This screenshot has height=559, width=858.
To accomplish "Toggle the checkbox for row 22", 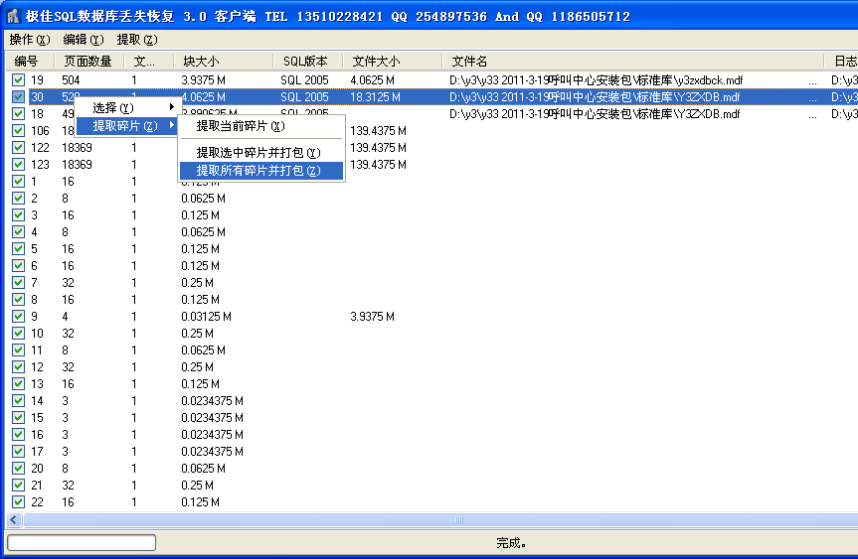I will 18,501.
